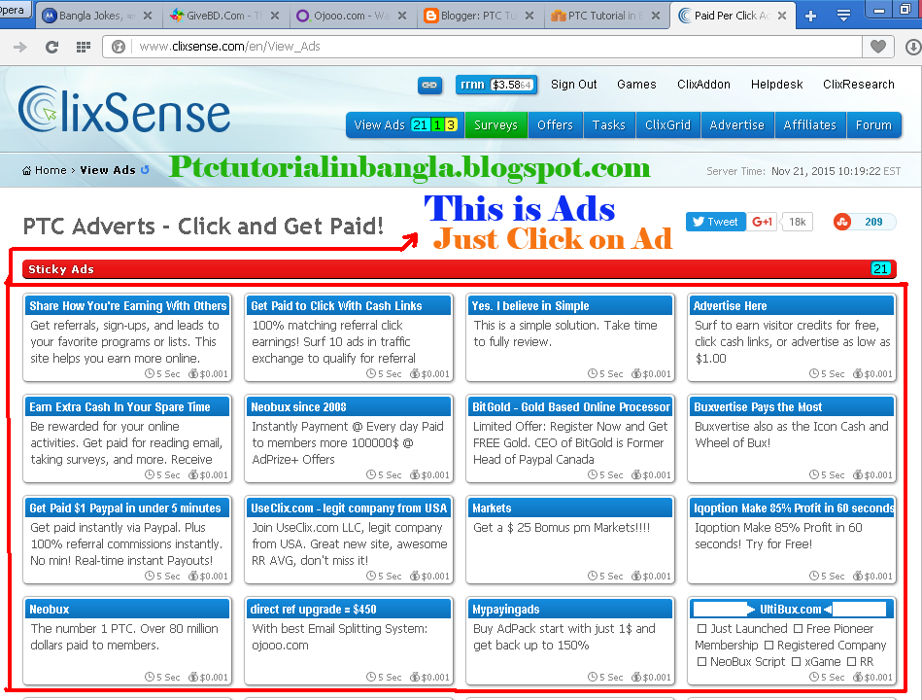
Task: Open the Helpdesk link
Action: click(x=777, y=85)
